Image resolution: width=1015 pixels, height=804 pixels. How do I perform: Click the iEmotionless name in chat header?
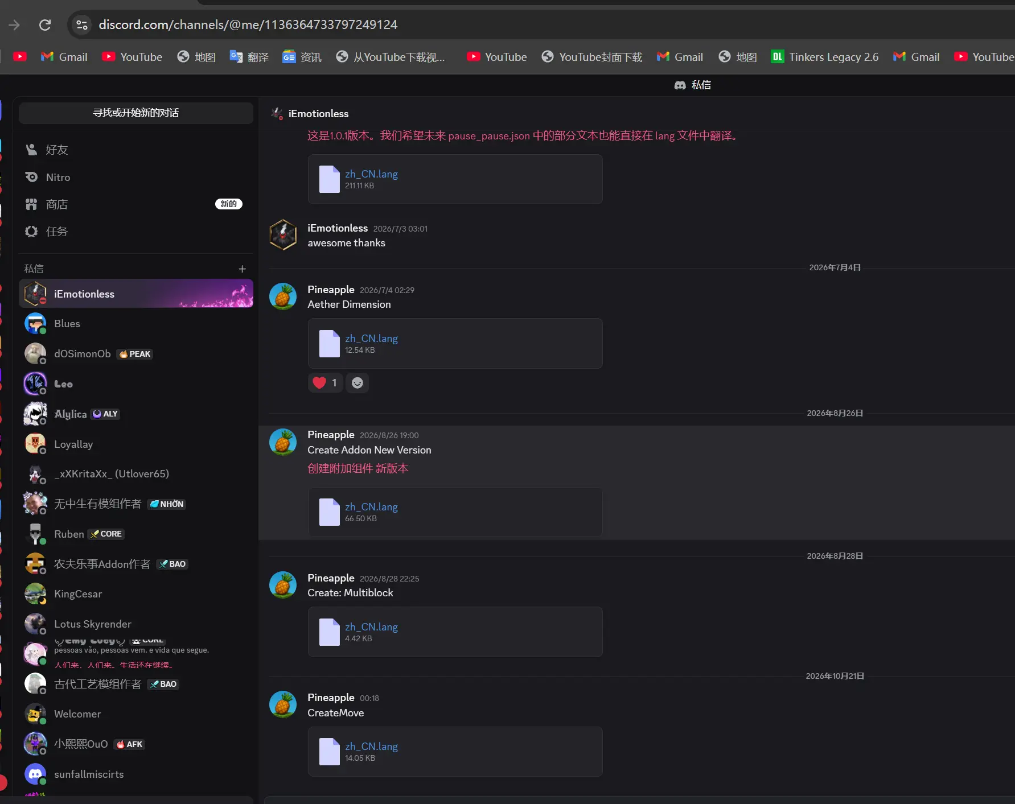[318, 113]
